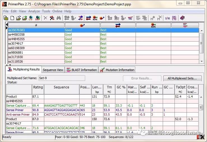The height and width of the screenshot is (142, 207).
Task: Click the binoculars search icon
Action: pos(59,18)
